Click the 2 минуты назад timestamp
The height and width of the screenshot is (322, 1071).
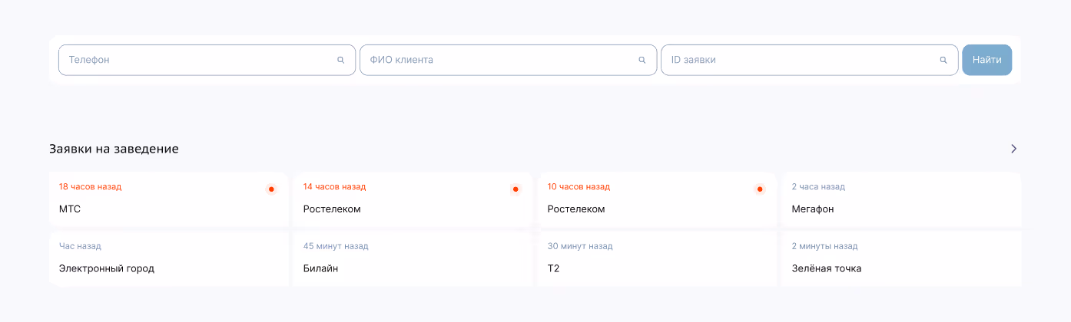click(x=824, y=246)
